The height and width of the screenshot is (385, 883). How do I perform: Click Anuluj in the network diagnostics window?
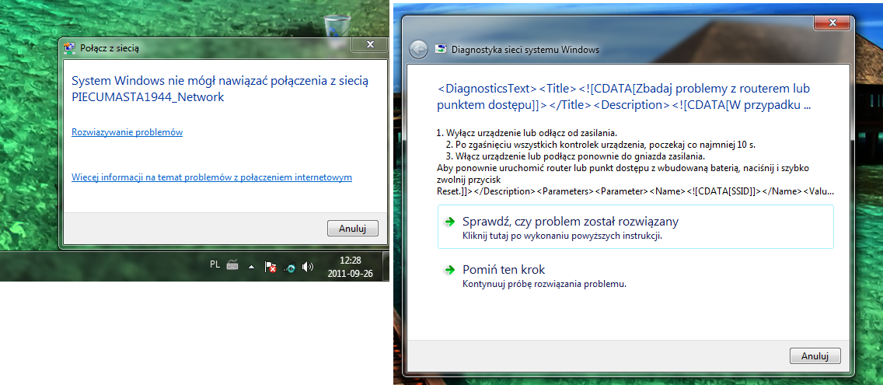click(815, 356)
